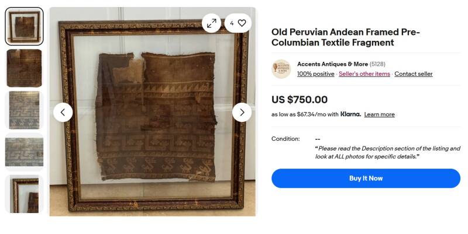Select the fifth frame corner thumbnail
468x234 pixels.
pyautogui.click(x=24, y=194)
